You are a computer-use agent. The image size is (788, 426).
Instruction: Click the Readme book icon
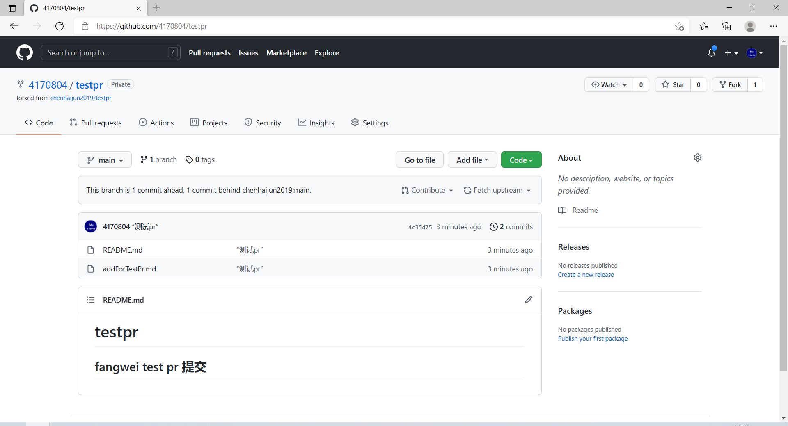pyautogui.click(x=562, y=210)
